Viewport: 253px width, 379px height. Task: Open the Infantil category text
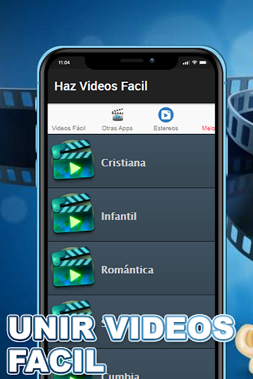pyautogui.click(x=119, y=216)
